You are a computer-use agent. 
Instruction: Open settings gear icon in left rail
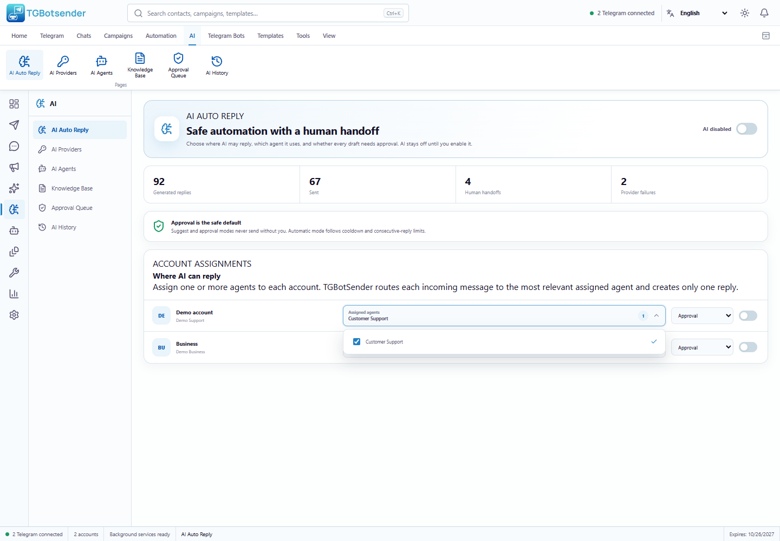[14, 315]
